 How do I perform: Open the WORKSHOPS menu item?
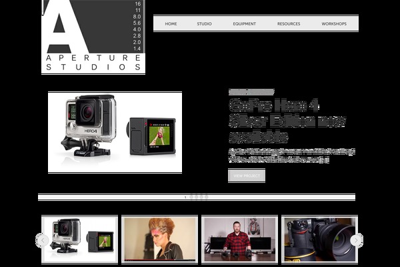334,24
